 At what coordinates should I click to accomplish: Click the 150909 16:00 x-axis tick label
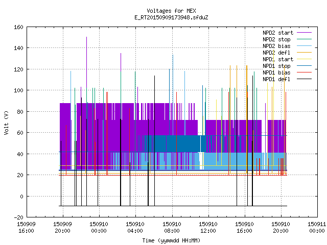[26, 228]
